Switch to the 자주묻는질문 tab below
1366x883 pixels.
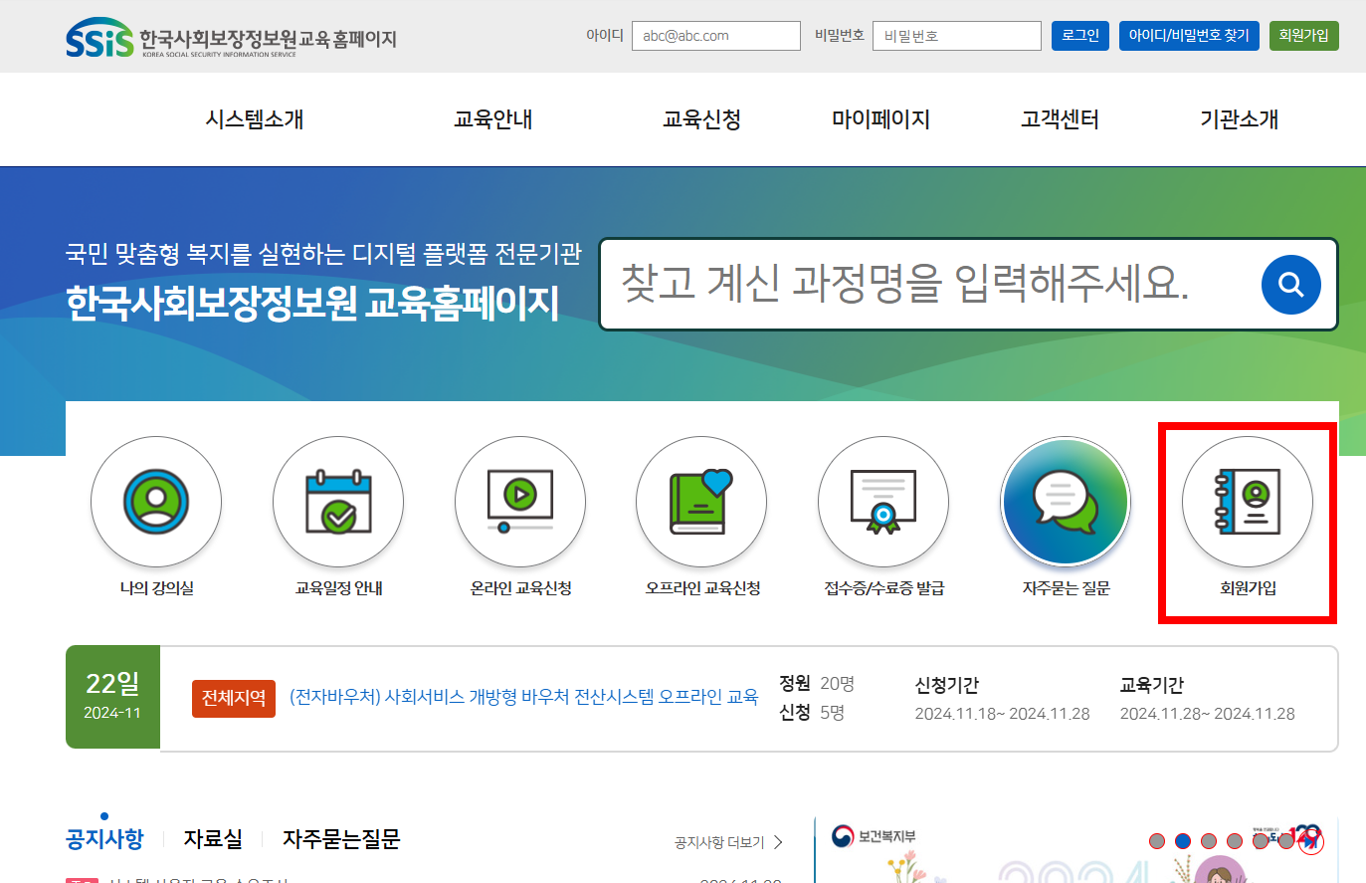[x=340, y=839]
